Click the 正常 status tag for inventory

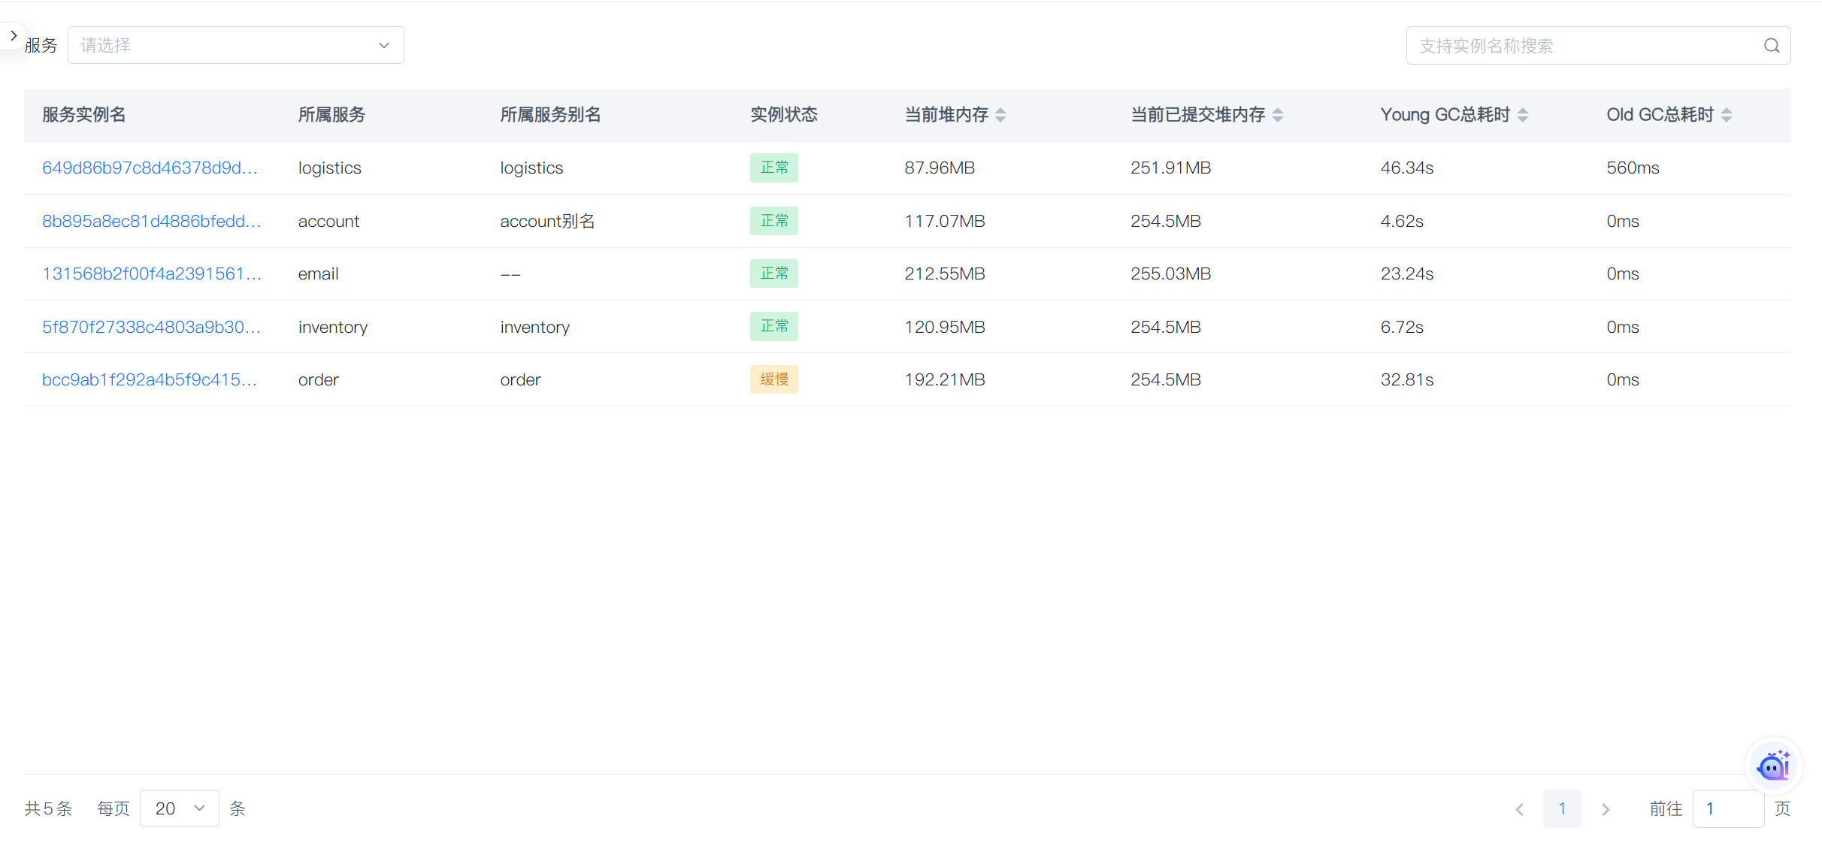coord(774,327)
